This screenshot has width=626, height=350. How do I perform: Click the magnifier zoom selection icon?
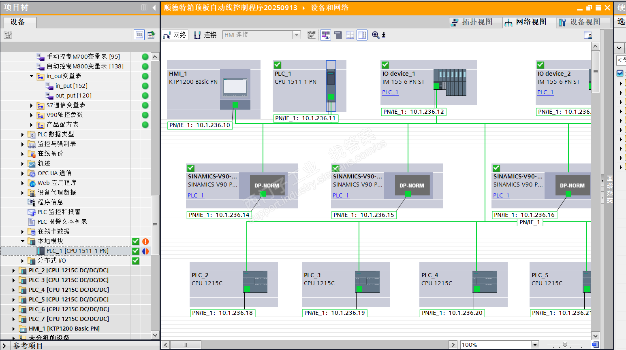pos(376,35)
